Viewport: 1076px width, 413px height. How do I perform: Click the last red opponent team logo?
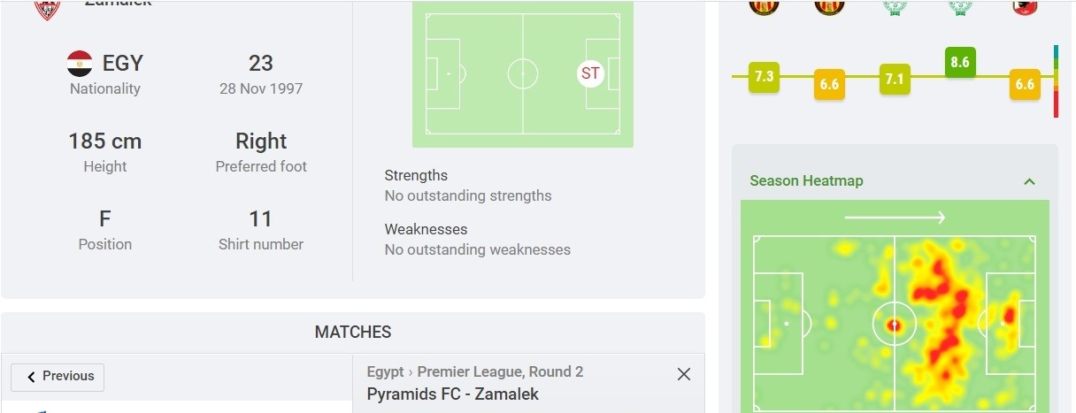click(1025, 6)
